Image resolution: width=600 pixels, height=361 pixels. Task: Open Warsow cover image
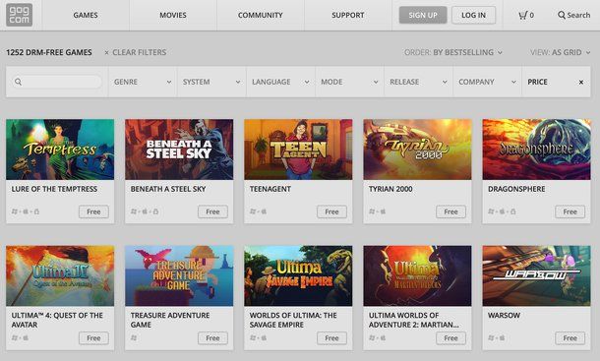click(536, 275)
